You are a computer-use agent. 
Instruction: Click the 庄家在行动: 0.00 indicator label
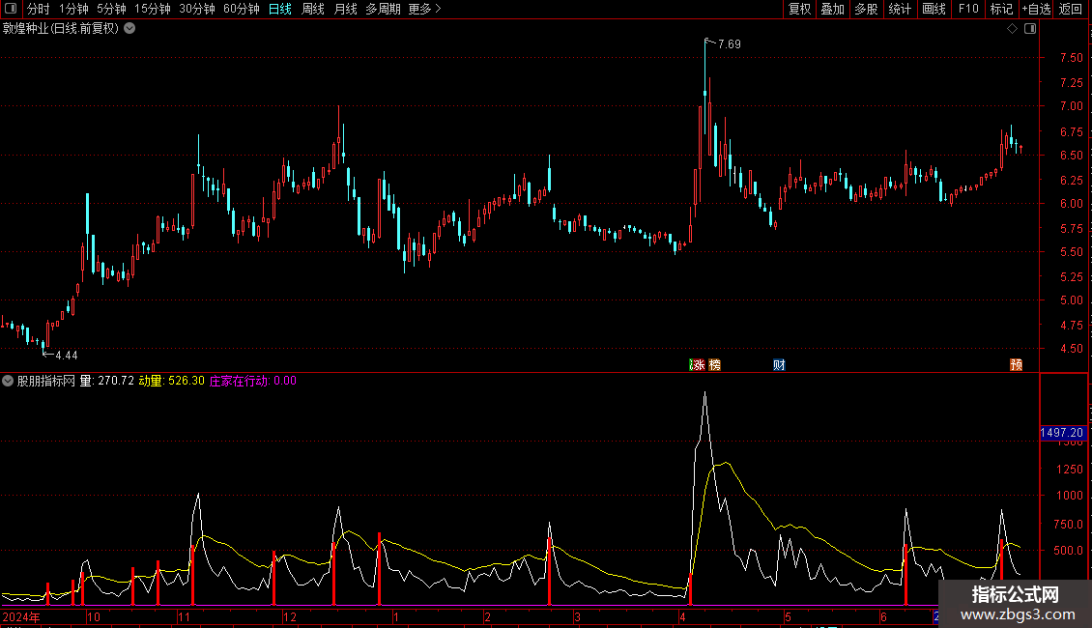(x=253, y=381)
